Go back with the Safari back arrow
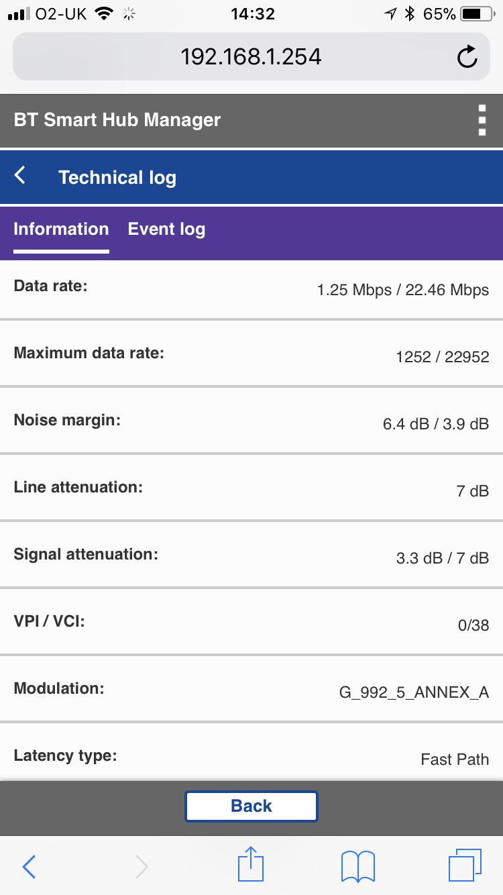This screenshot has width=503, height=895. [29, 866]
